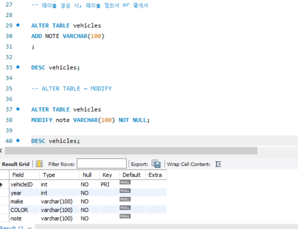Sort by the Extra column header
The height and width of the screenshot is (229, 298).
(156, 175)
